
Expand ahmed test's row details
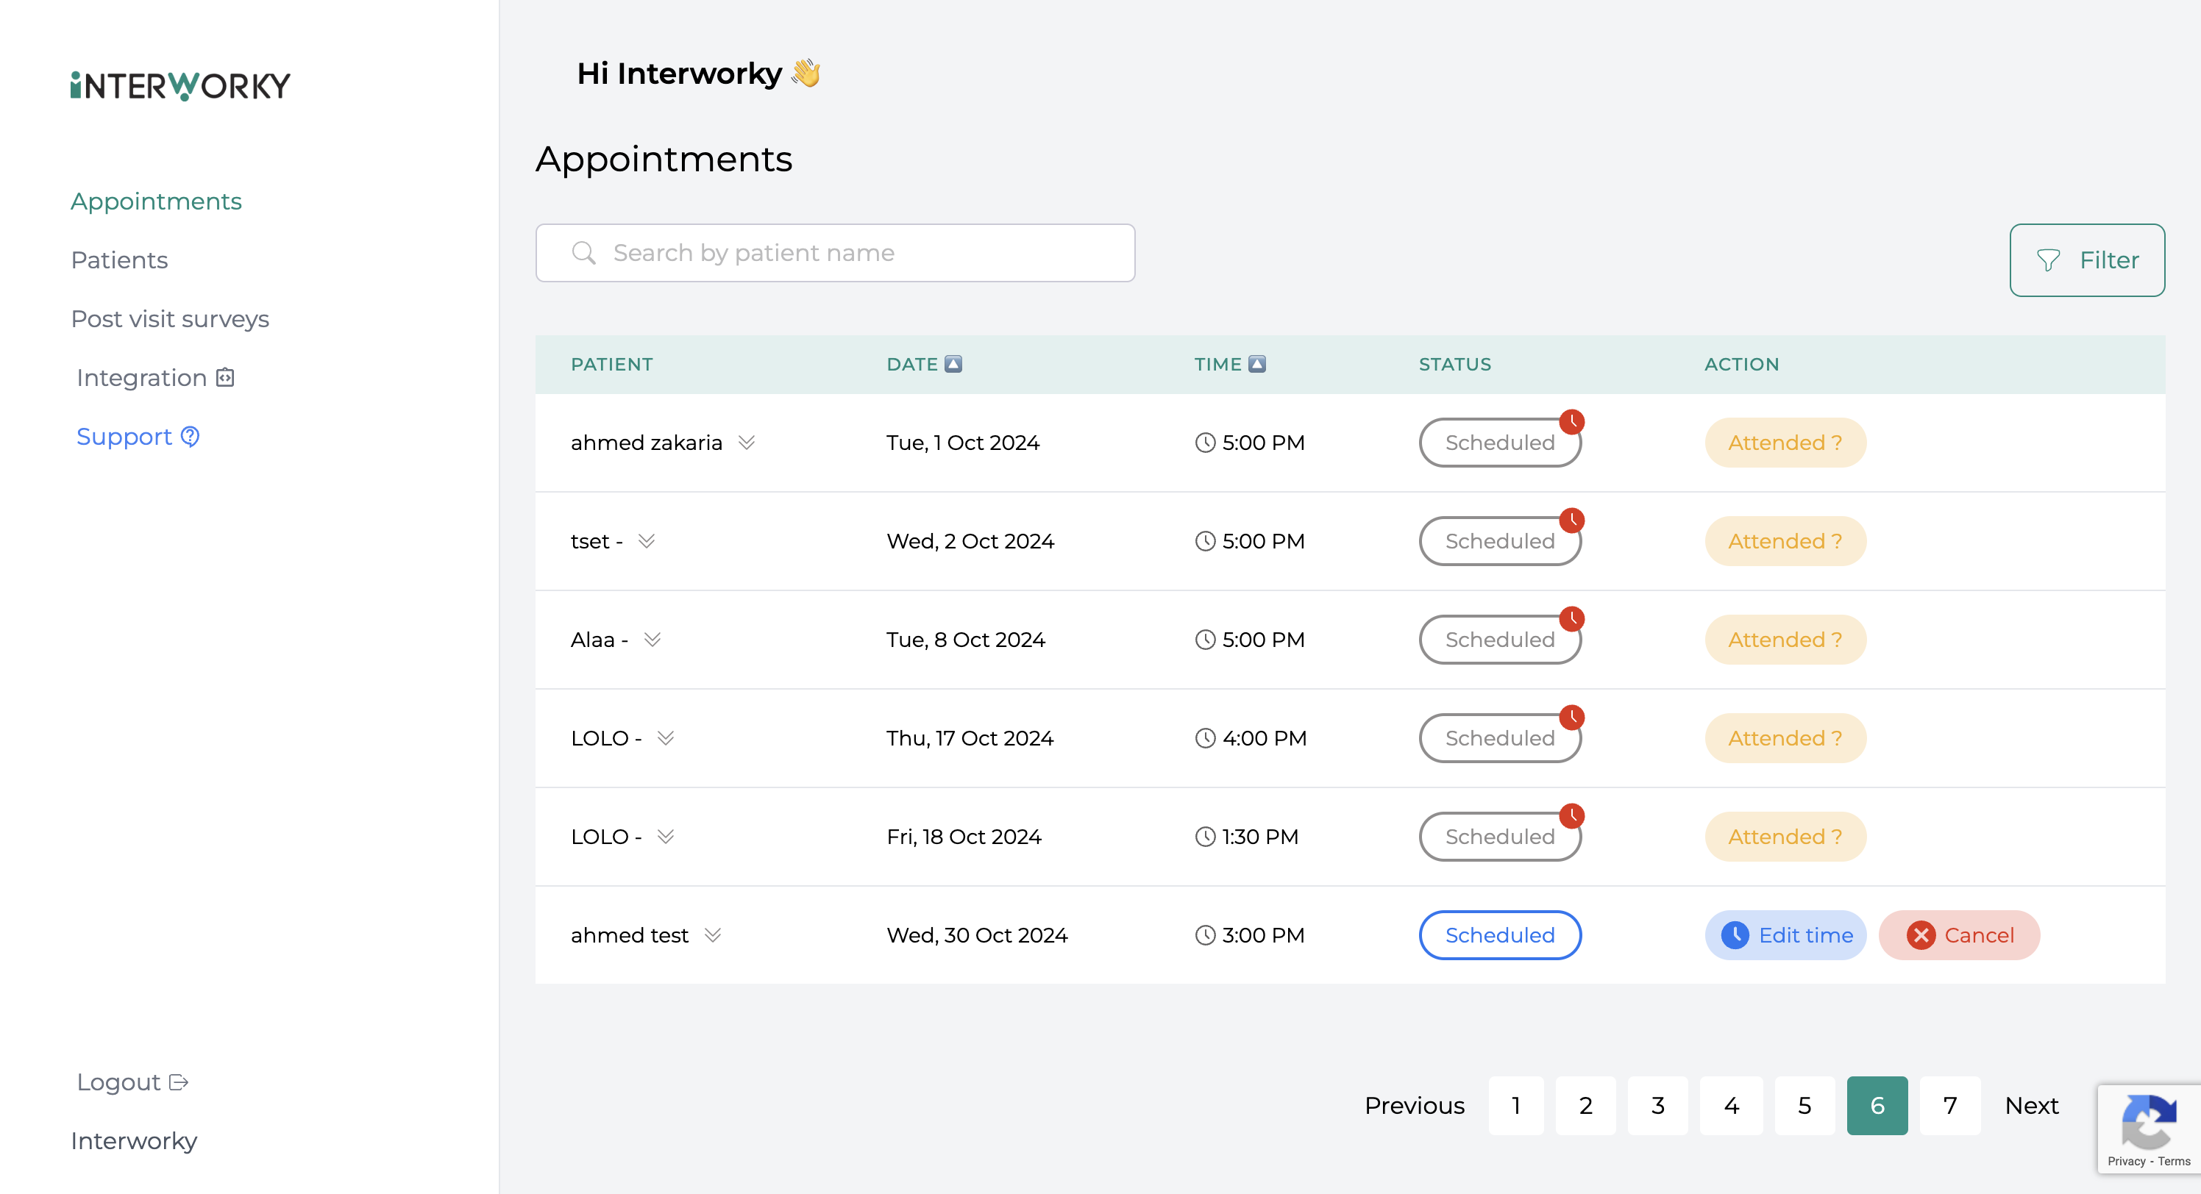coord(713,935)
